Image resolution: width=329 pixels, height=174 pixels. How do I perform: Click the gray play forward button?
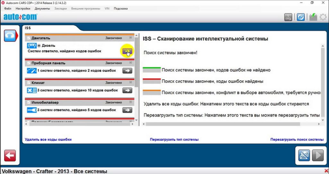pos(318,155)
